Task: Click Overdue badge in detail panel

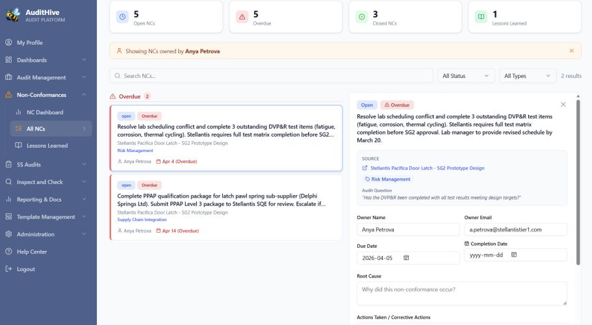Action: (x=397, y=105)
